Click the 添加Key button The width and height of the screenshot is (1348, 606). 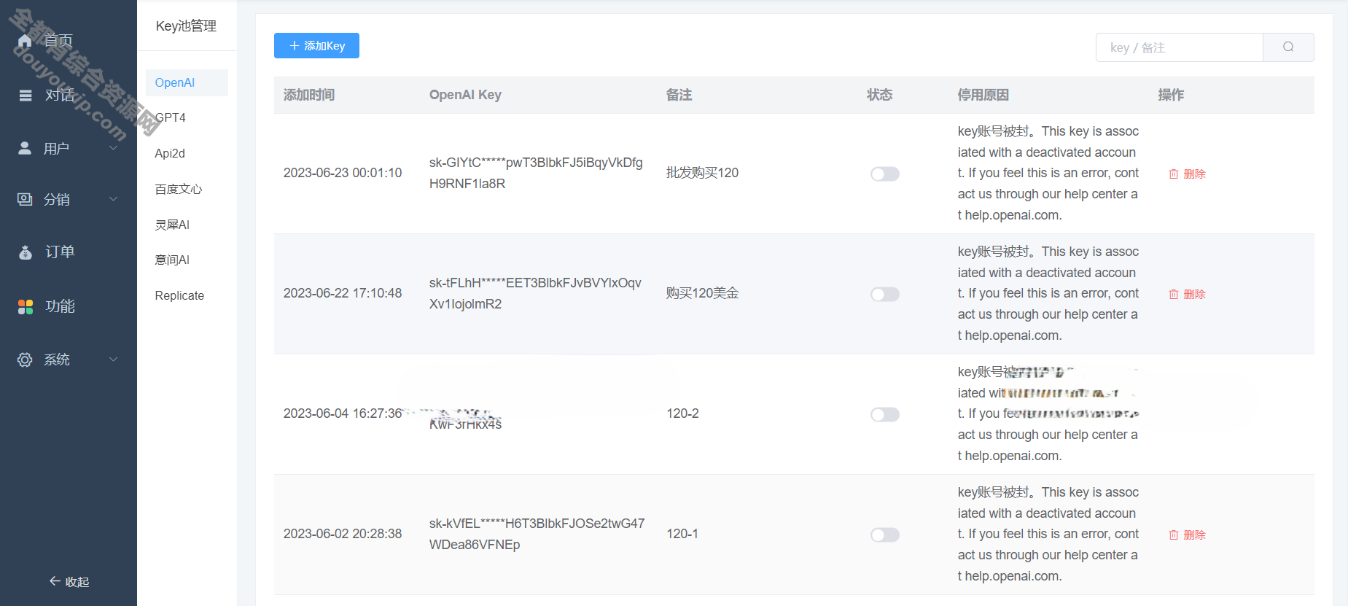pyautogui.click(x=316, y=45)
